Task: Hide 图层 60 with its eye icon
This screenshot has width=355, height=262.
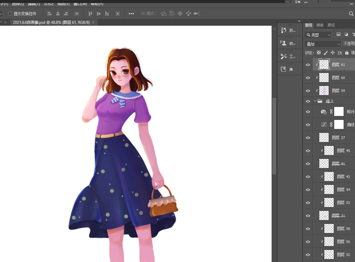Action: click(308, 78)
